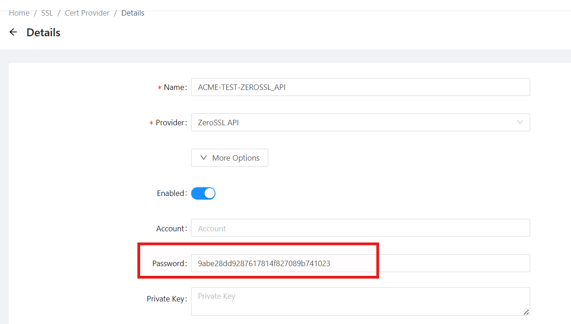Click the Details page heading
The image size is (571, 324).
44,33
